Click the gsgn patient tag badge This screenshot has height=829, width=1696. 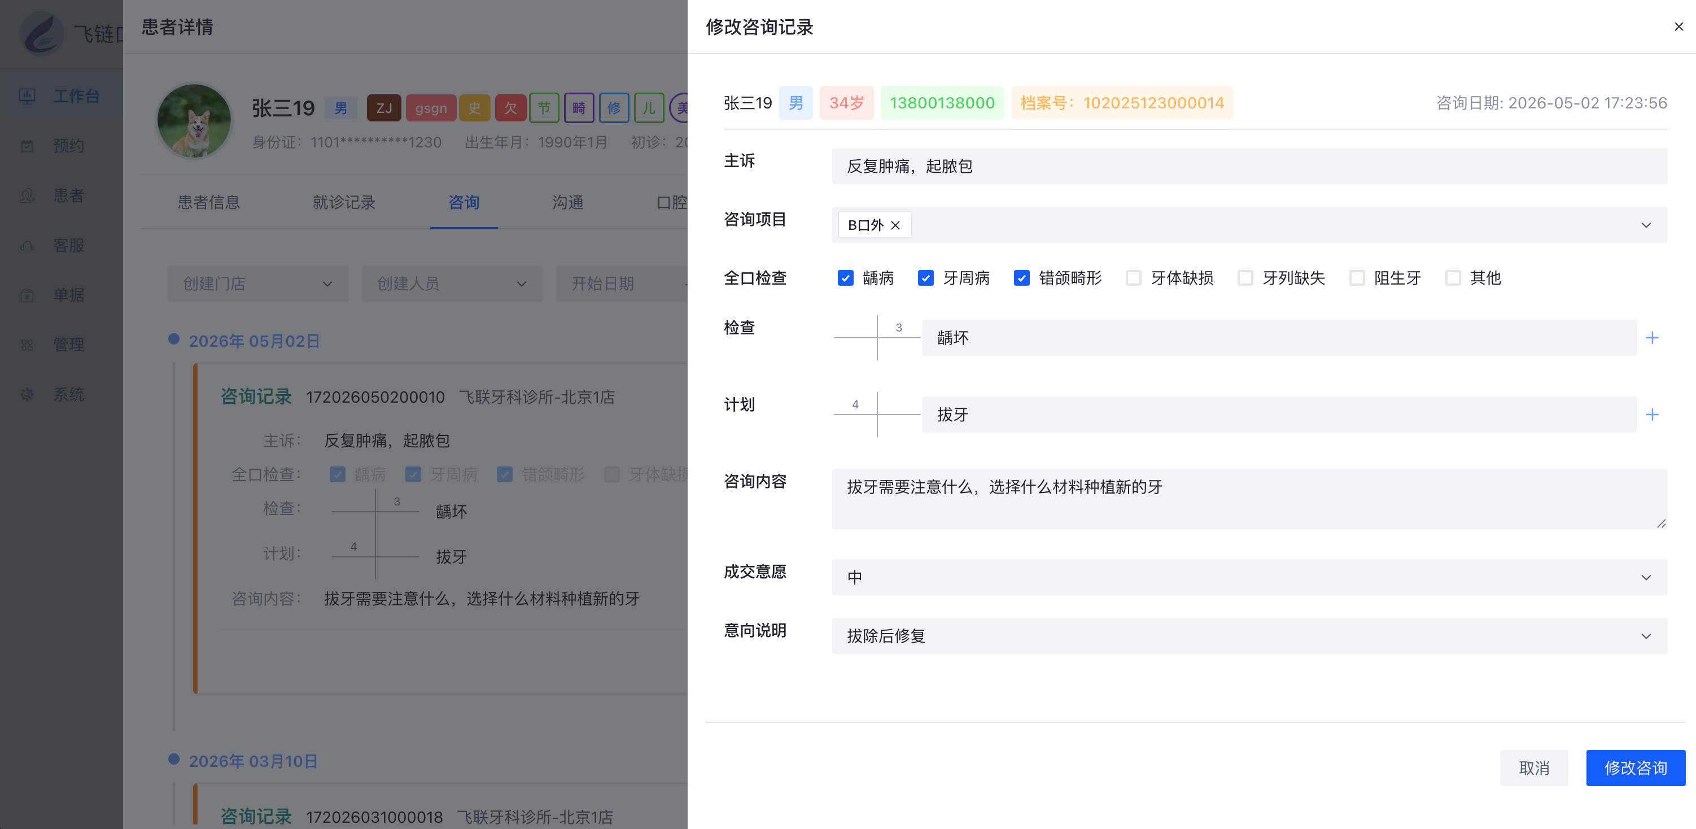(431, 108)
